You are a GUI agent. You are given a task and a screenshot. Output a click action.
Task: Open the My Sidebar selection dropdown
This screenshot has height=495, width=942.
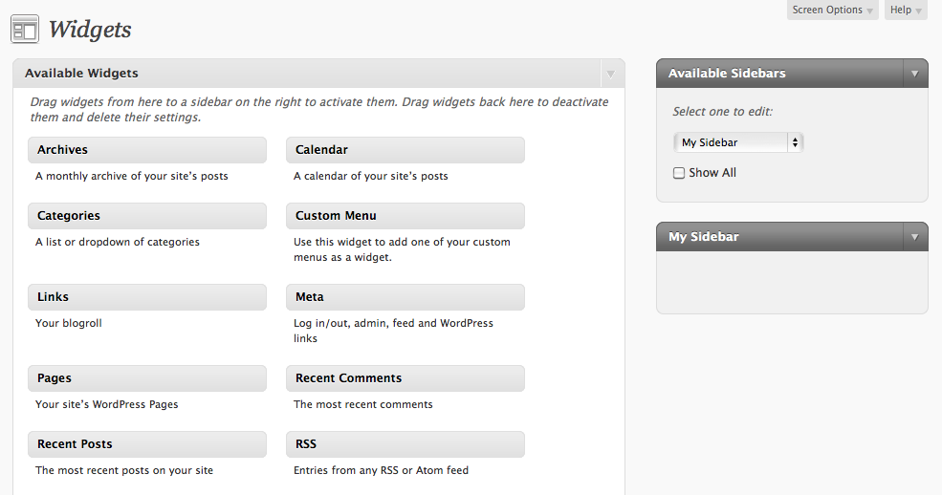(x=738, y=142)
